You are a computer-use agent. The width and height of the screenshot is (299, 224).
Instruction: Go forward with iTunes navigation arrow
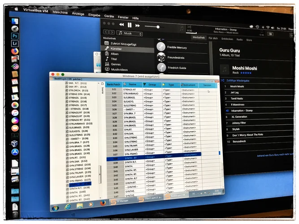click(112, 32)
